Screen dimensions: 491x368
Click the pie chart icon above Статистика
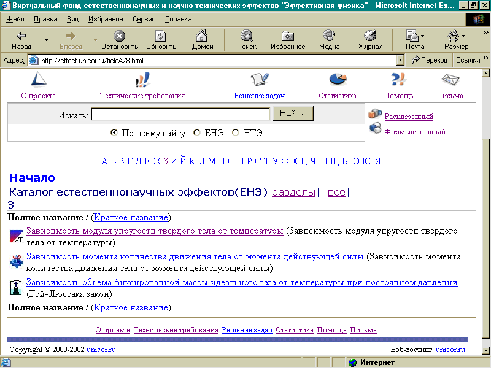pos(338,79)
